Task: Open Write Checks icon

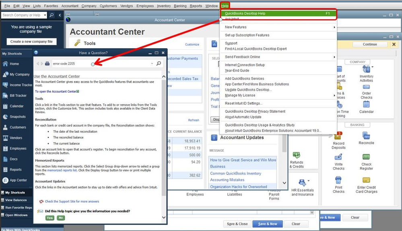Action: pos(338,162)
